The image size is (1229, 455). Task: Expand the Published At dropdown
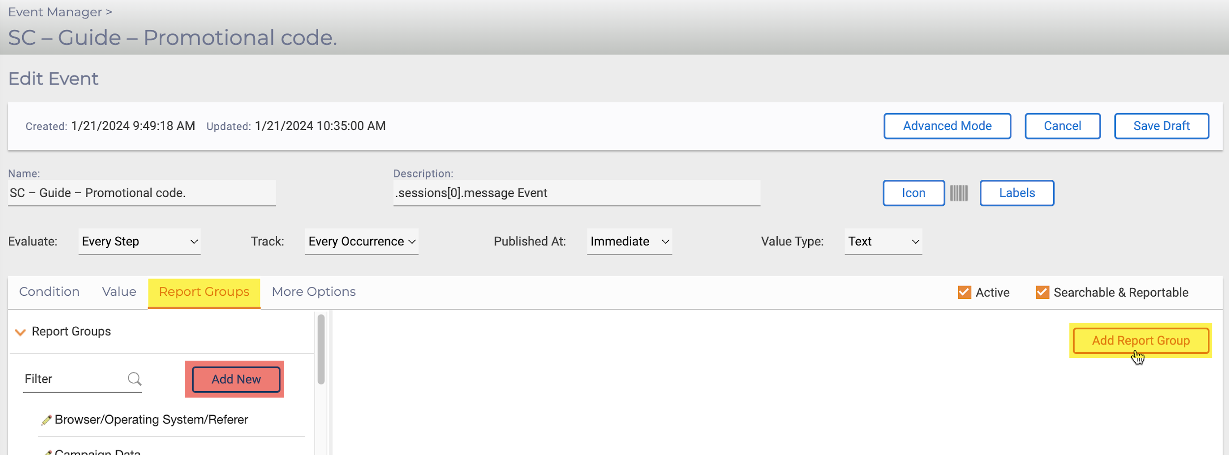click(629, 242)
